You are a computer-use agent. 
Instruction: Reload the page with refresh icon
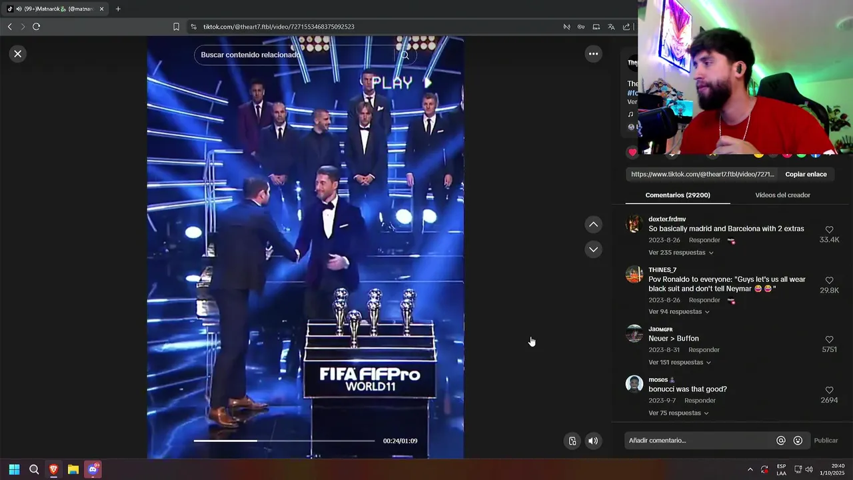(36, 27)
